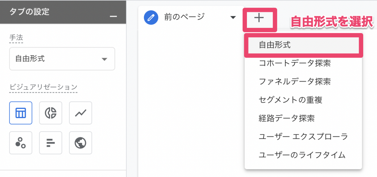Add a new tab with plus icon
The width and height of the screenshot is (377, 177).
pyautogui.click(x=259, y=18)
